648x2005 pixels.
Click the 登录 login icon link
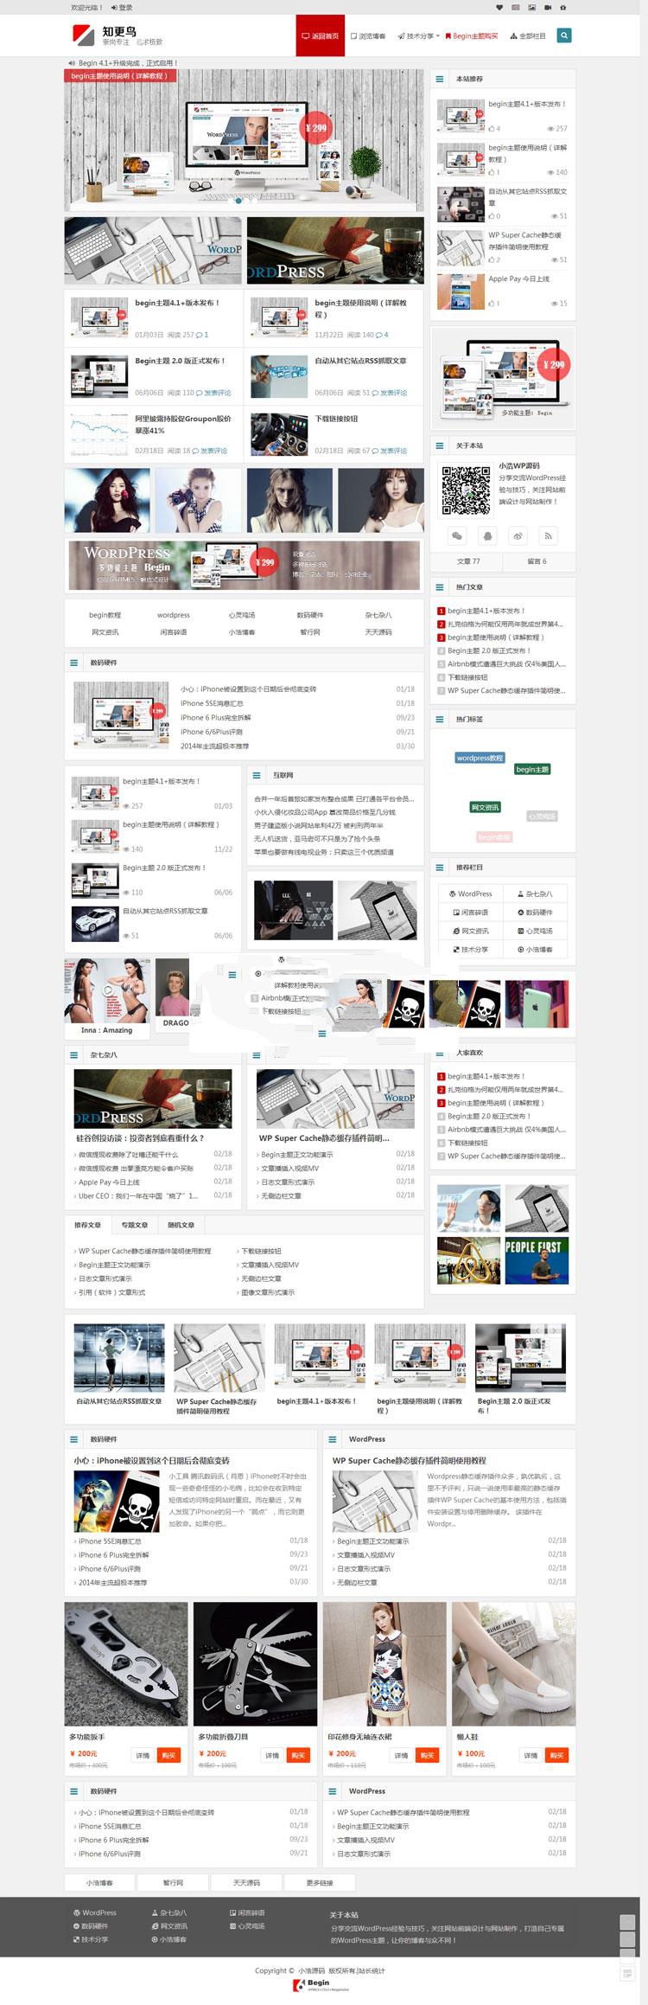click(x=123, y=7)
